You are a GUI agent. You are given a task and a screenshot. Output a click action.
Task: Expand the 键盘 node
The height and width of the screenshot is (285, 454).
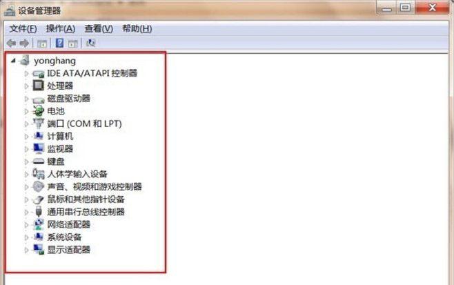pyautogui.click(x=26, y=161)
